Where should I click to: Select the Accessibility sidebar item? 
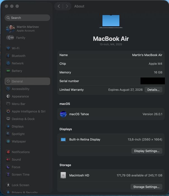(27, 89)
